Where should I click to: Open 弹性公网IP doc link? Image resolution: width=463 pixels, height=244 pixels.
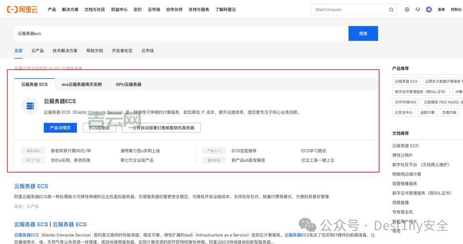402,155
